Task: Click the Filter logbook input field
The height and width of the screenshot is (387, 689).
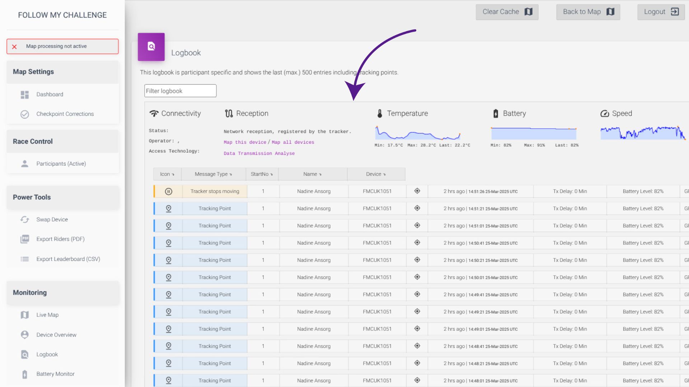Action: (x=180, y=91)
